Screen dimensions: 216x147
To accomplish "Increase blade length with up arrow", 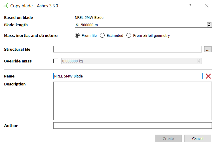I will click(209, 24).
